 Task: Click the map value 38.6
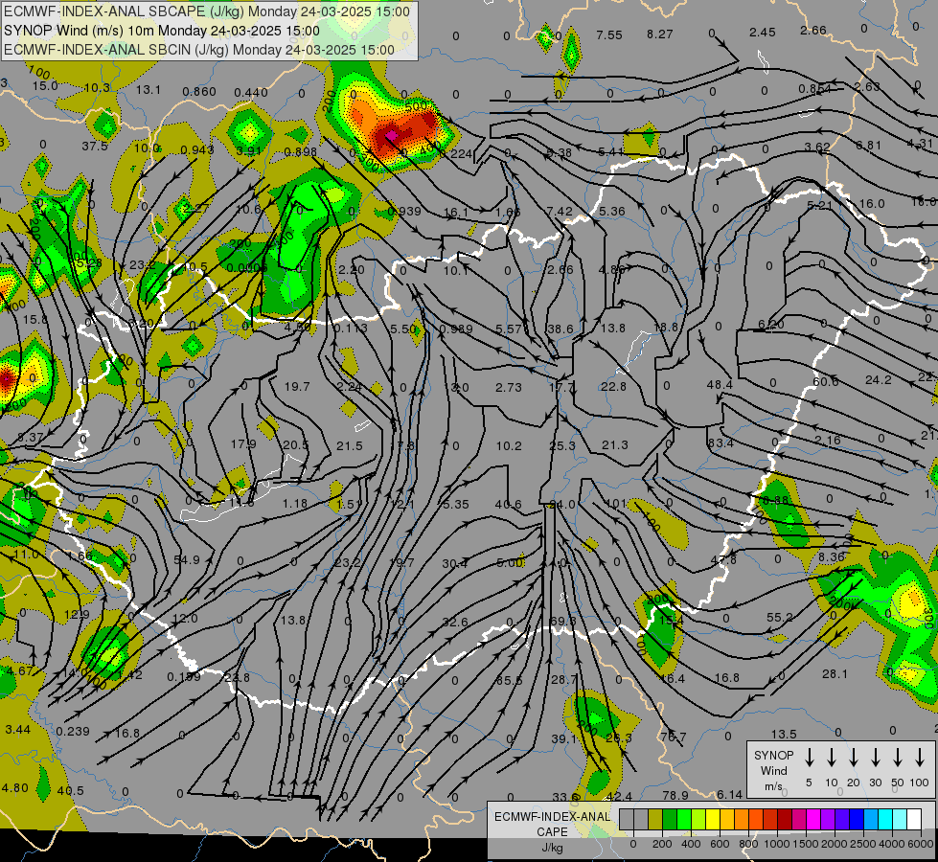coord(560,329)
